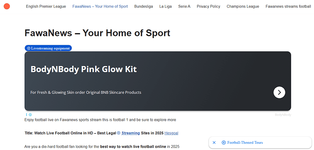
Task: Open the ad options three-dot icon
Action: 26,115
